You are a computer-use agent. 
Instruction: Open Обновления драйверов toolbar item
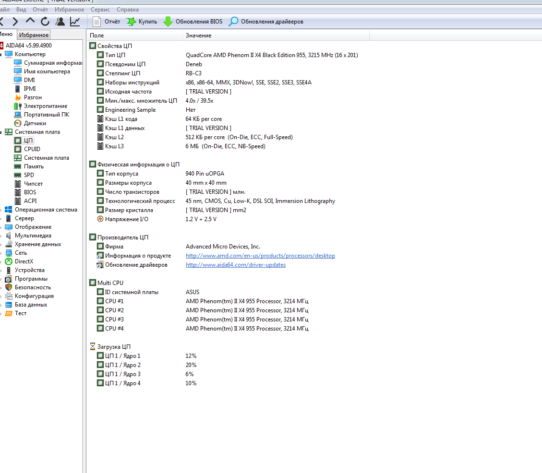tap(266, 22)
